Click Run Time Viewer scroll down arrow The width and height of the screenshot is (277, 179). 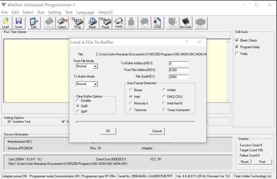tap(228, 100)
